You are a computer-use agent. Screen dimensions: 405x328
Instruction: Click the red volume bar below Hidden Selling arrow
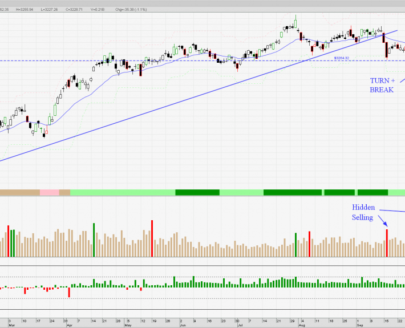(x=387, y=243)
